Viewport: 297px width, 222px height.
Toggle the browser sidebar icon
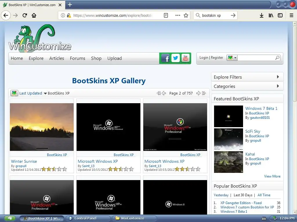pyautogui.click(x=280, y=15)
